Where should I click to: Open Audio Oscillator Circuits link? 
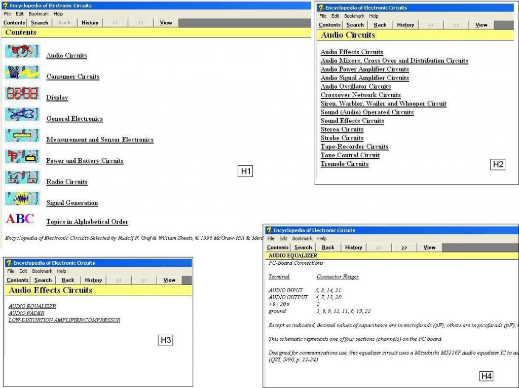[356, 87]
